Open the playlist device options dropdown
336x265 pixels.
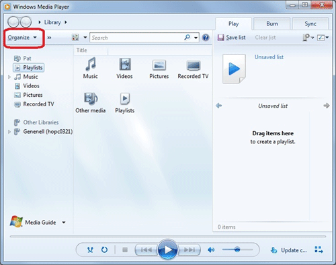coord(308,38)
